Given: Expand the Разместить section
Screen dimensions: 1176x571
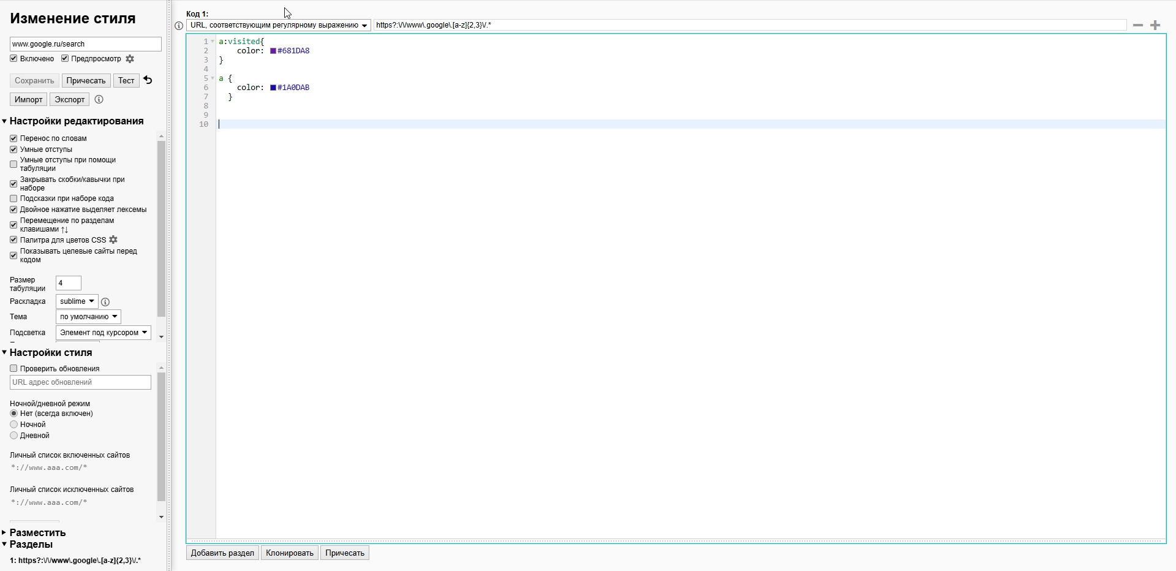Looking at the screenshot, I should click(x=37, y=532).
